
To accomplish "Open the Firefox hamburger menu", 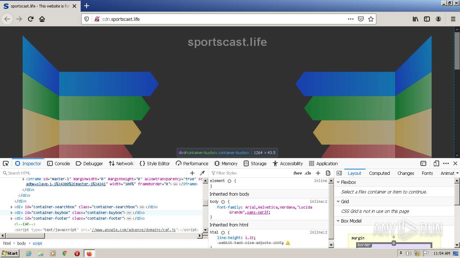I will point(453,19).
